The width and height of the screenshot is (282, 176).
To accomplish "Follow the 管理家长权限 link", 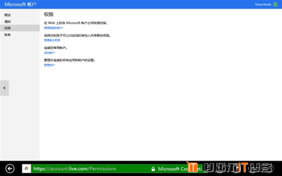I will tap(52, 40).
